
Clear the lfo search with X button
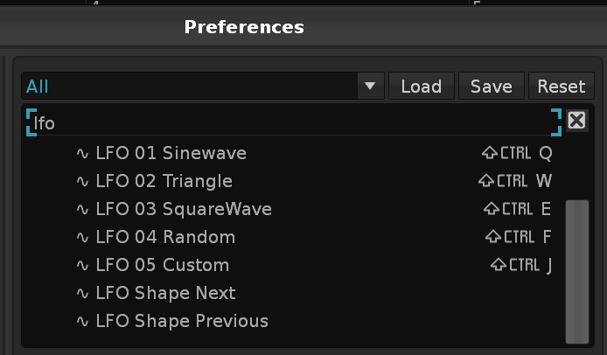576,121
